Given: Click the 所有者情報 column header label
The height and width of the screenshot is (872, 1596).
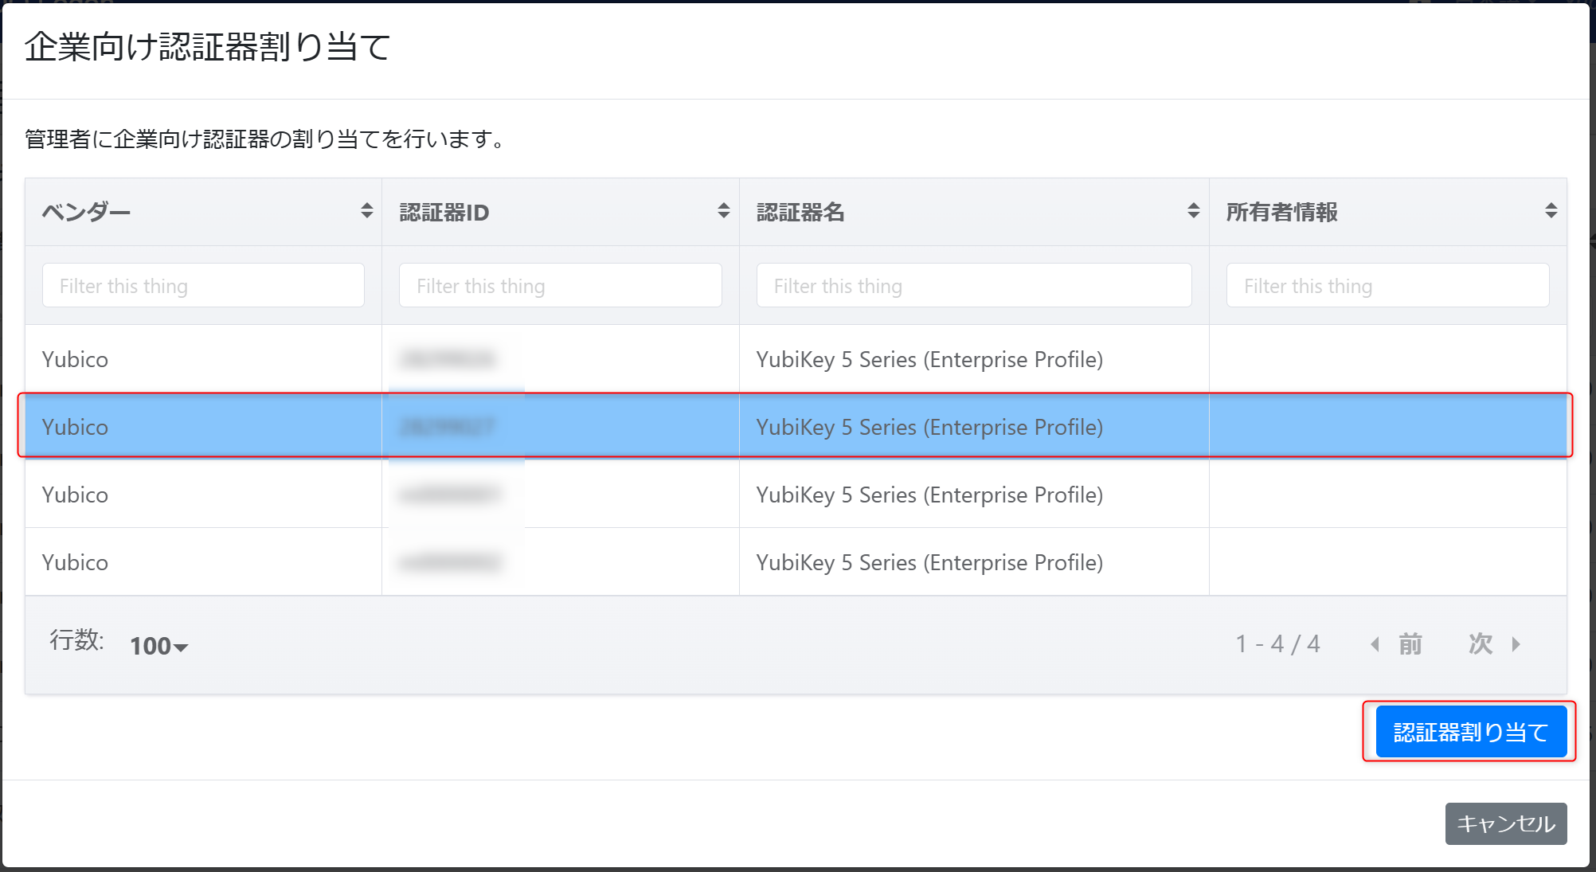Looking at the screenshot, I should pos(1282,212).
